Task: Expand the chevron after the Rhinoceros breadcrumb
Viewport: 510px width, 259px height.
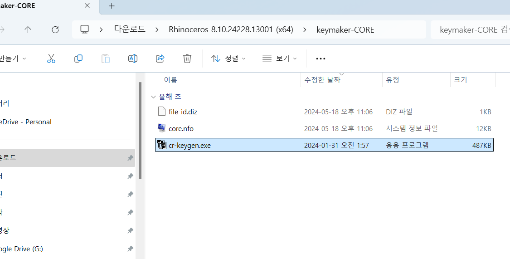Action: point(305,29)
